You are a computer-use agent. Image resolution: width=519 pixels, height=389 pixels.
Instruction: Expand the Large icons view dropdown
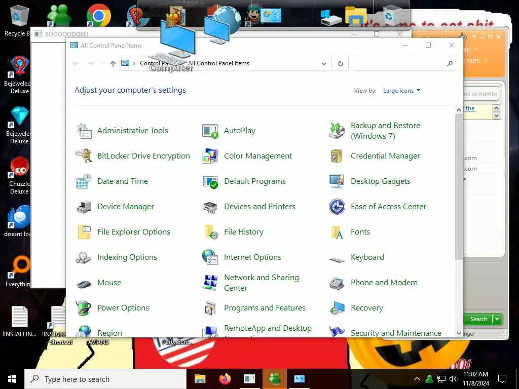401,91
